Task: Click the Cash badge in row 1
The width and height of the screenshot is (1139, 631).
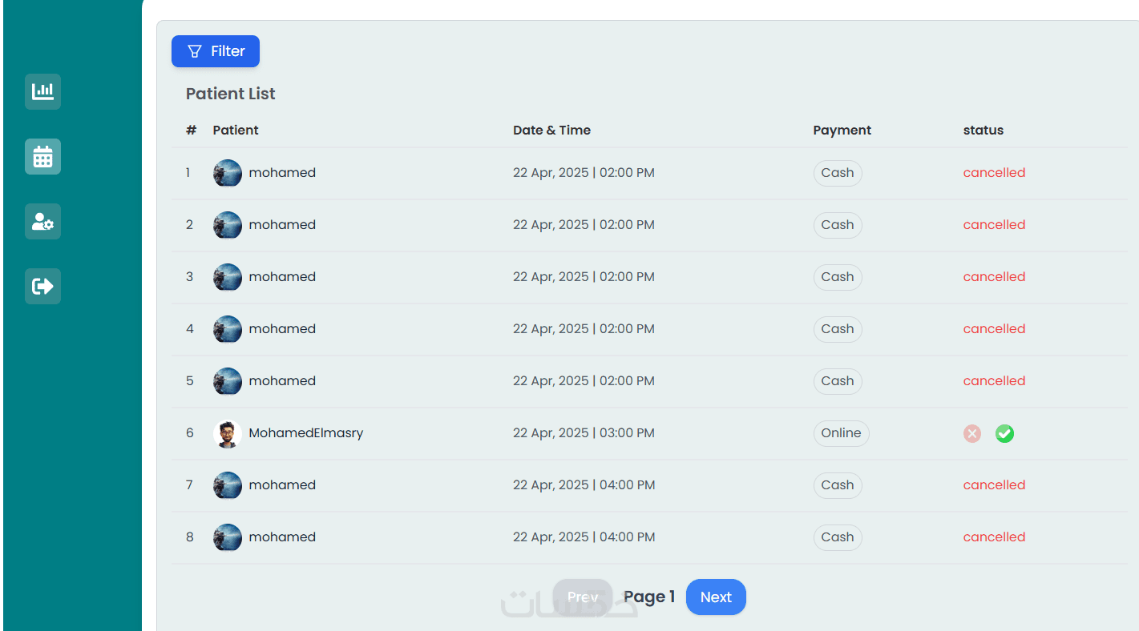Action: click(838, 173)
